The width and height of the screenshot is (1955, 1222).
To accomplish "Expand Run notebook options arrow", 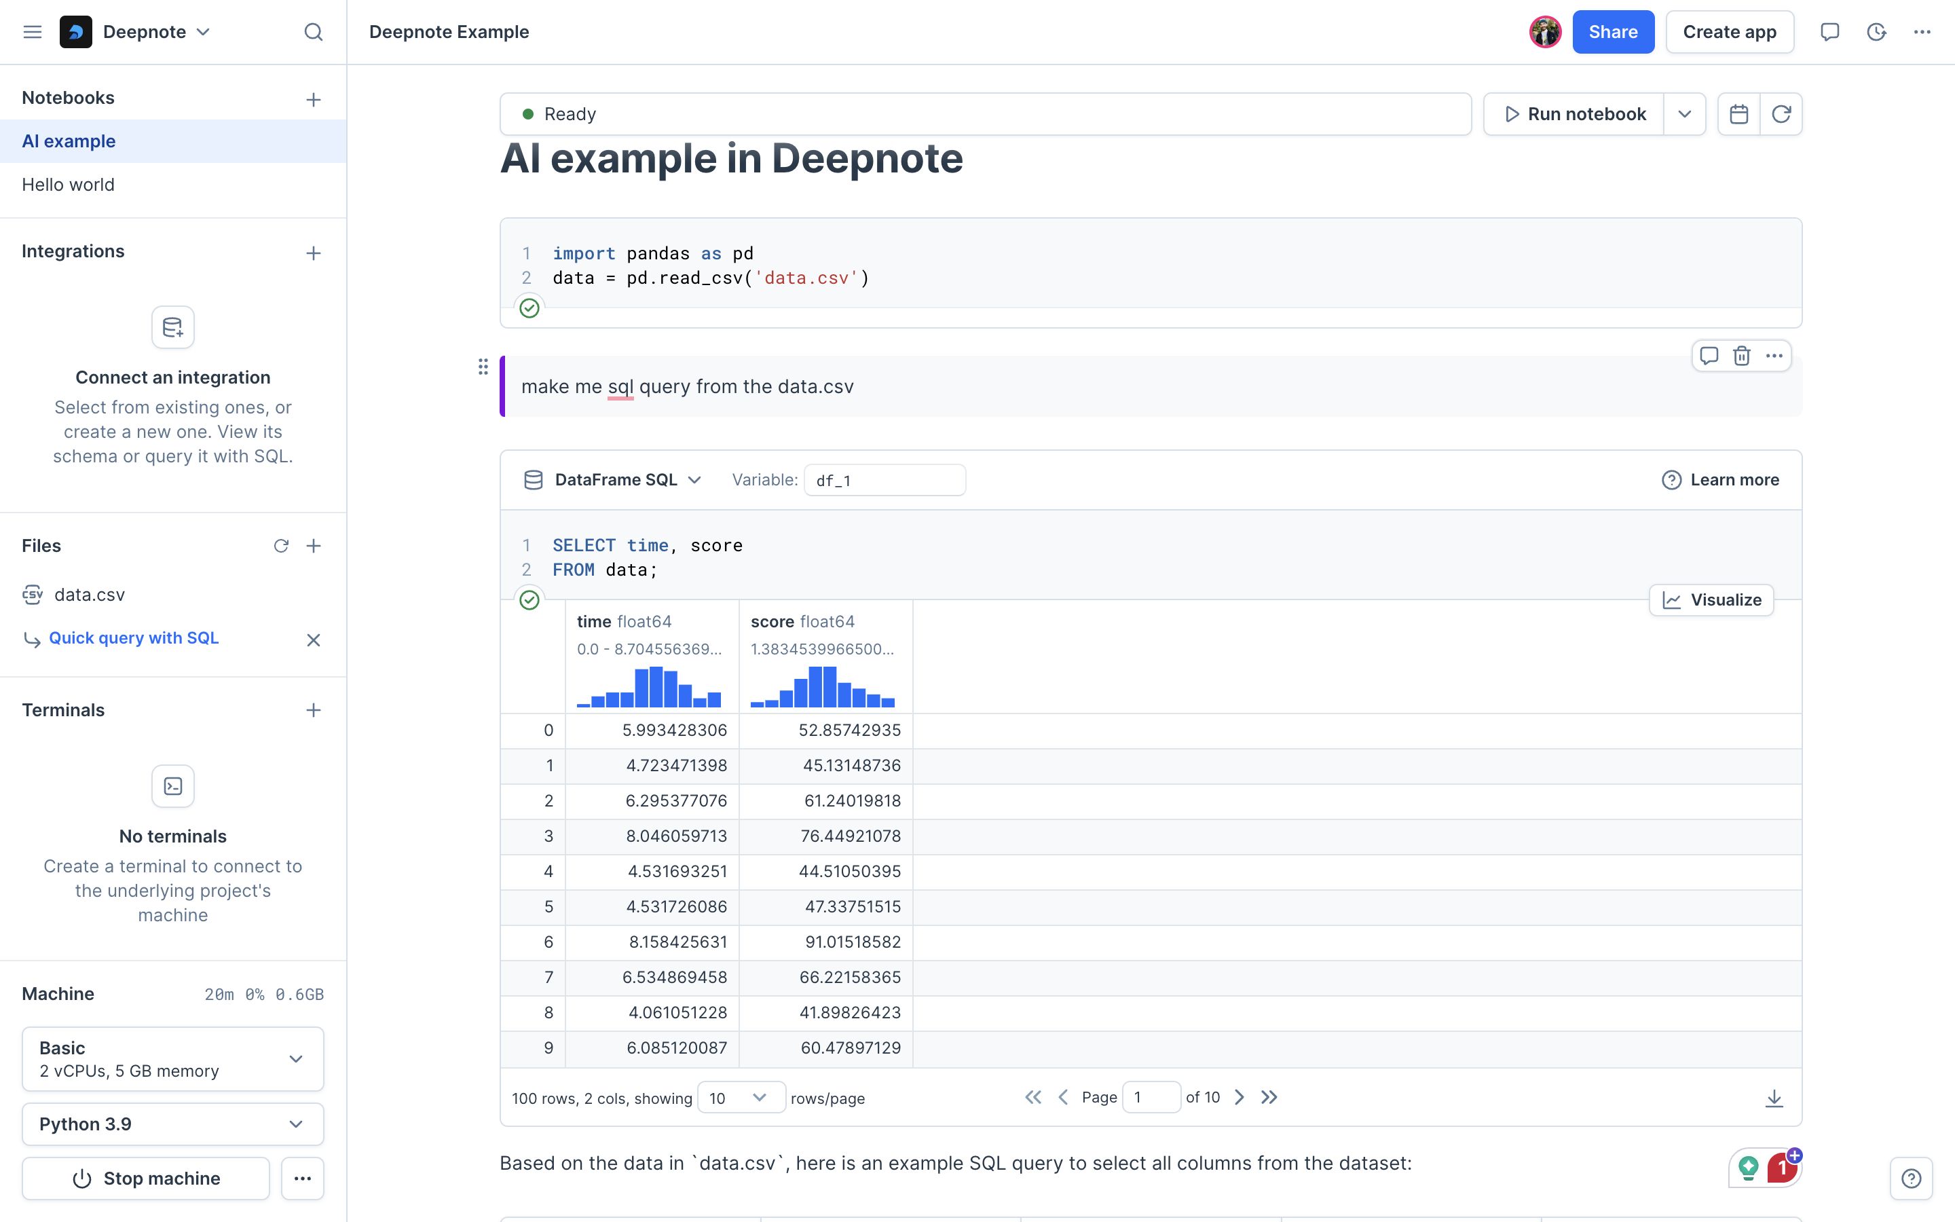I will (x=1684, y=114).
